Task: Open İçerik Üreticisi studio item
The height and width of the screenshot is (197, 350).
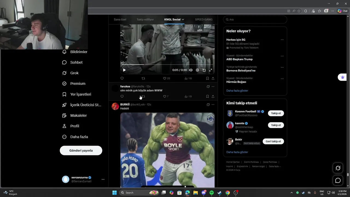Action: [82, 105]
